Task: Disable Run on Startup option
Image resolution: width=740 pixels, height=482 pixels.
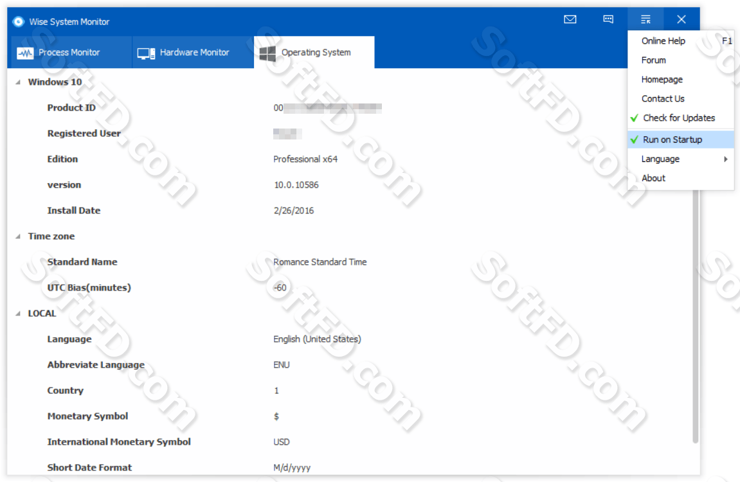Action: (681, 139)
